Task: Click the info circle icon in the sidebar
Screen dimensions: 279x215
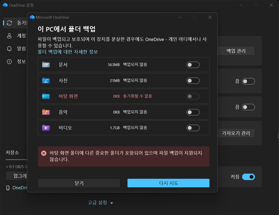Action: [x=9, y=62]
